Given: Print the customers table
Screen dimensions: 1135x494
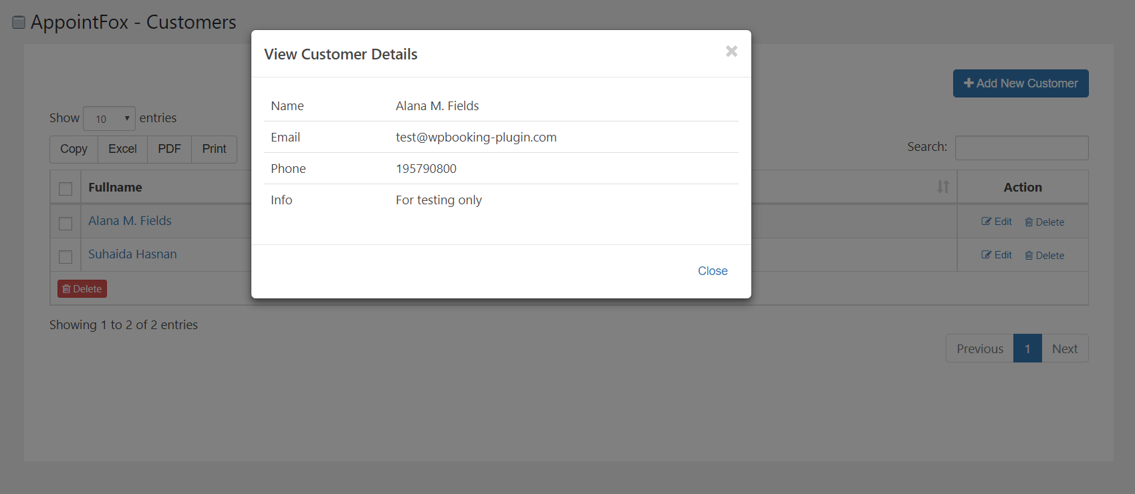Looking at the screenshot, I should (214, 149).
